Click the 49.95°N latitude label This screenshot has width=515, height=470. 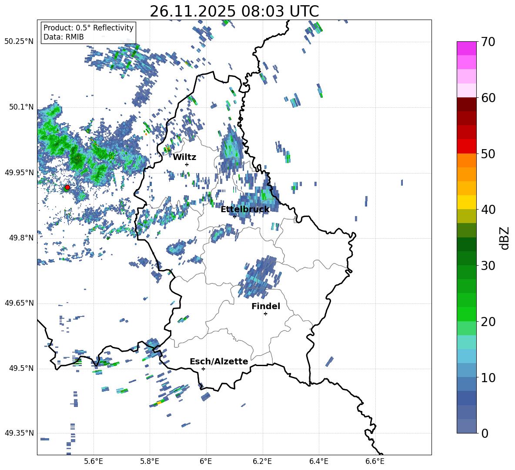pyautogui.click(x=19, y=172)
